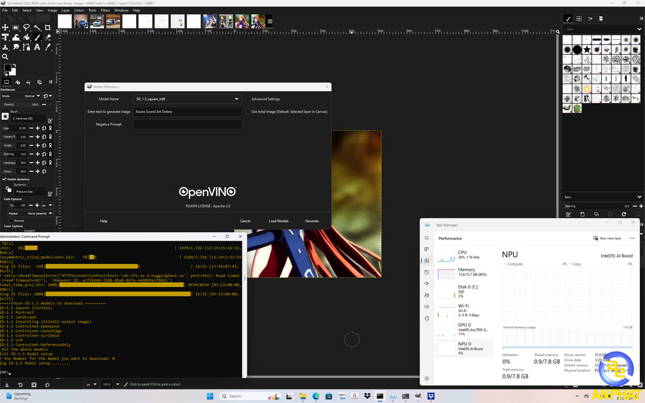Select the Zoom tool magnifier
This screenshot has height=403, width=645.
[x=5, y=57]
